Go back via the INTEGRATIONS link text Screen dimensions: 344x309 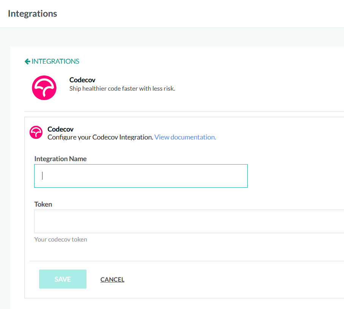[x=55, y=61]
